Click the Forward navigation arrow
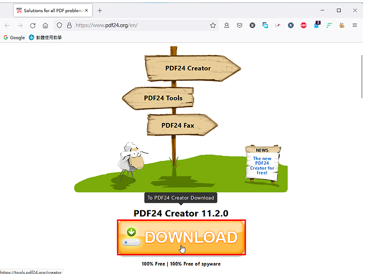Viewport: 368px width, 274px height. [20, 25]
